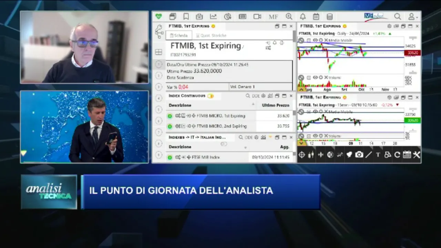This screenshot has height=248, width=441.
Task: Take a chart snapshot with the camera icon
Action: [359, 155]
